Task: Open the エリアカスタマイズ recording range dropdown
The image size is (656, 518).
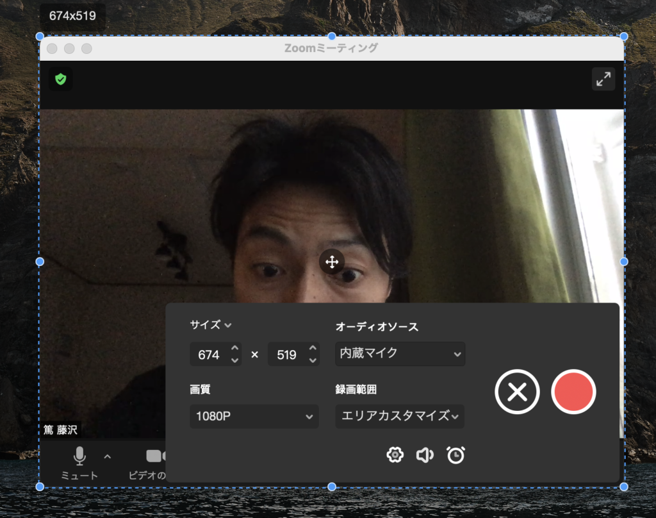Action: [400, 416]
